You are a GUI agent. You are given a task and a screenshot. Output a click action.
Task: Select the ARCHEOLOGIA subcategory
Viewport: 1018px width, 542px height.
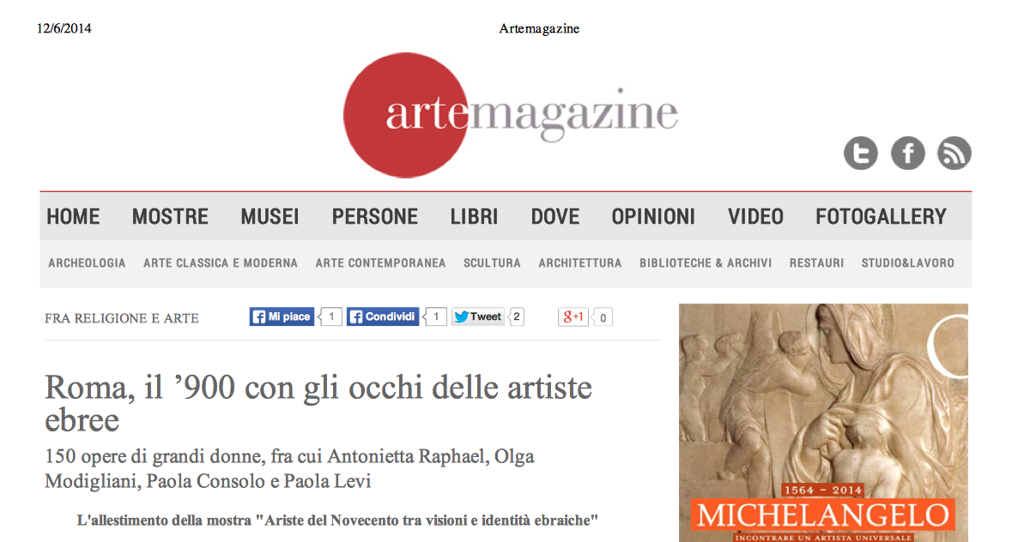click(x=87, y=263)
